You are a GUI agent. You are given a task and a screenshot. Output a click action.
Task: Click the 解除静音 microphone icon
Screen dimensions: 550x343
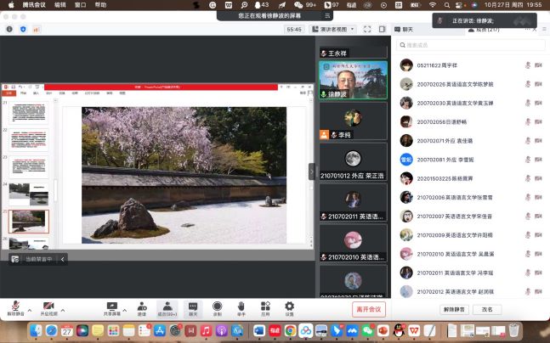coord(15,306)
